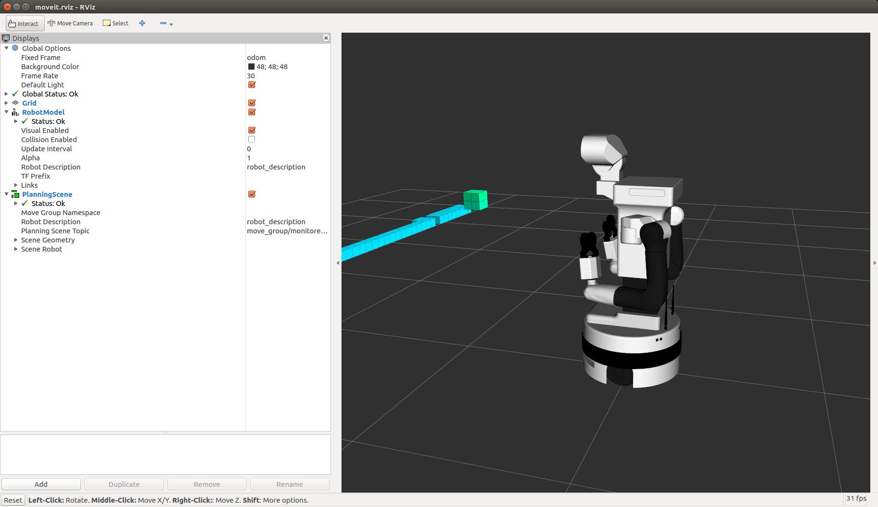The height and width of the screenshot is (507, 878).
Task: Expand the right panel with arrow handle
Action: [x=874, y=263]
